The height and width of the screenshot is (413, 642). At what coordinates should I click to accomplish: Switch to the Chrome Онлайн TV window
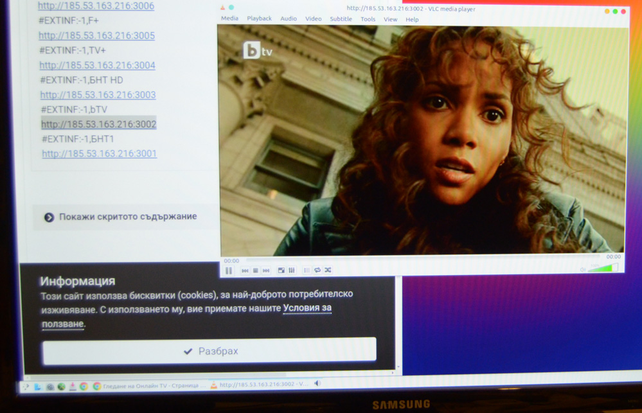pyautogui.click(x=150, y=385)
